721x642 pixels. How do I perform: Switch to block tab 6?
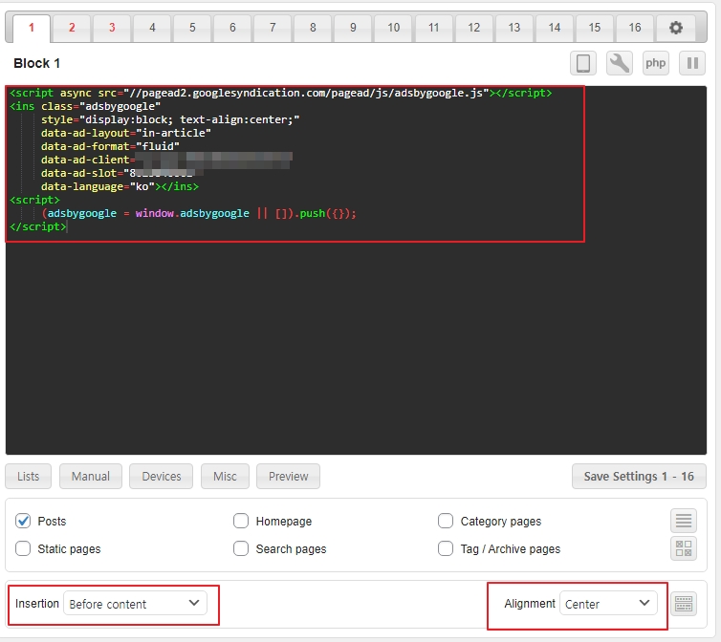coord(232,28)
